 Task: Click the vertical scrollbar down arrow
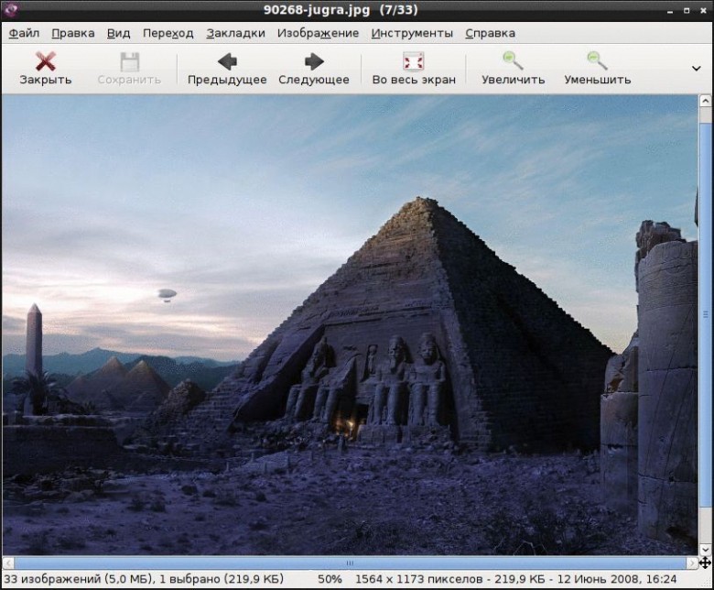pyautogui.click(x=706, y=549)
